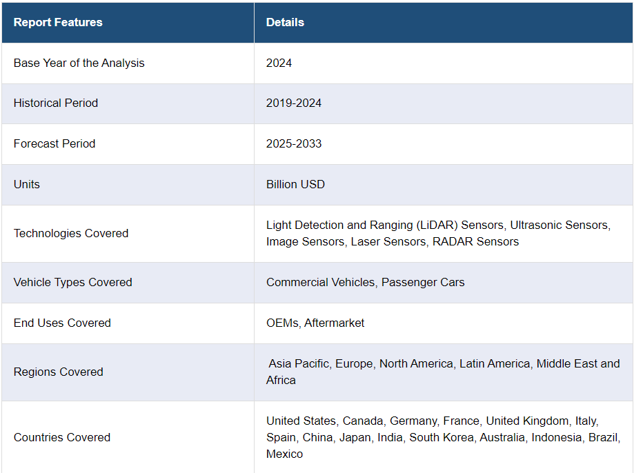Select the "Technologies Covered" label cell
This screenshot has width=634, height=473.
(71, 233)
